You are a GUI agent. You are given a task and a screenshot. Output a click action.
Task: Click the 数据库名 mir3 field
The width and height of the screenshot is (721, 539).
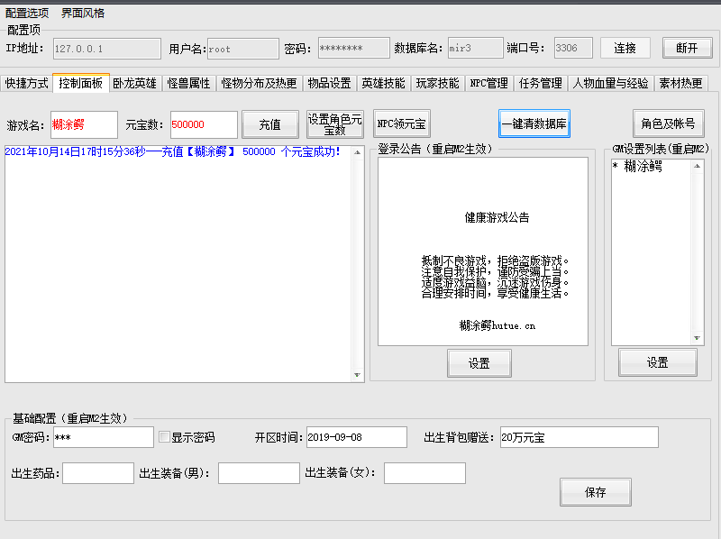click(x=476, y=48)
